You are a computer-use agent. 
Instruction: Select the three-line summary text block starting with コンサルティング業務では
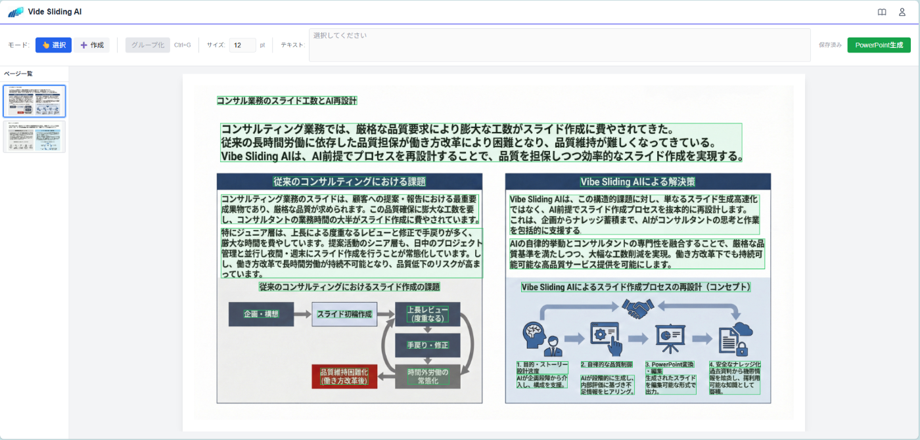482,143
